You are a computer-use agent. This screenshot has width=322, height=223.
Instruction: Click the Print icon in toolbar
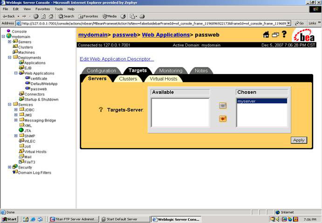143,16
